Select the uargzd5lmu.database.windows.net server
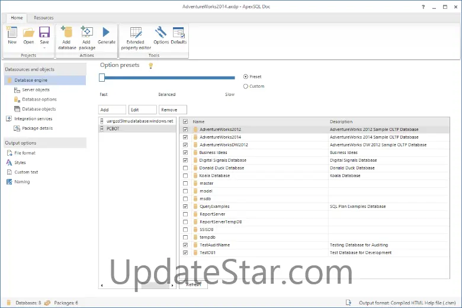 point(137,121)
